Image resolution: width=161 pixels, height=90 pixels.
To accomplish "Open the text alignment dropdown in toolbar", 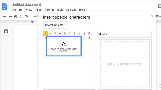I will coord(158,17).
